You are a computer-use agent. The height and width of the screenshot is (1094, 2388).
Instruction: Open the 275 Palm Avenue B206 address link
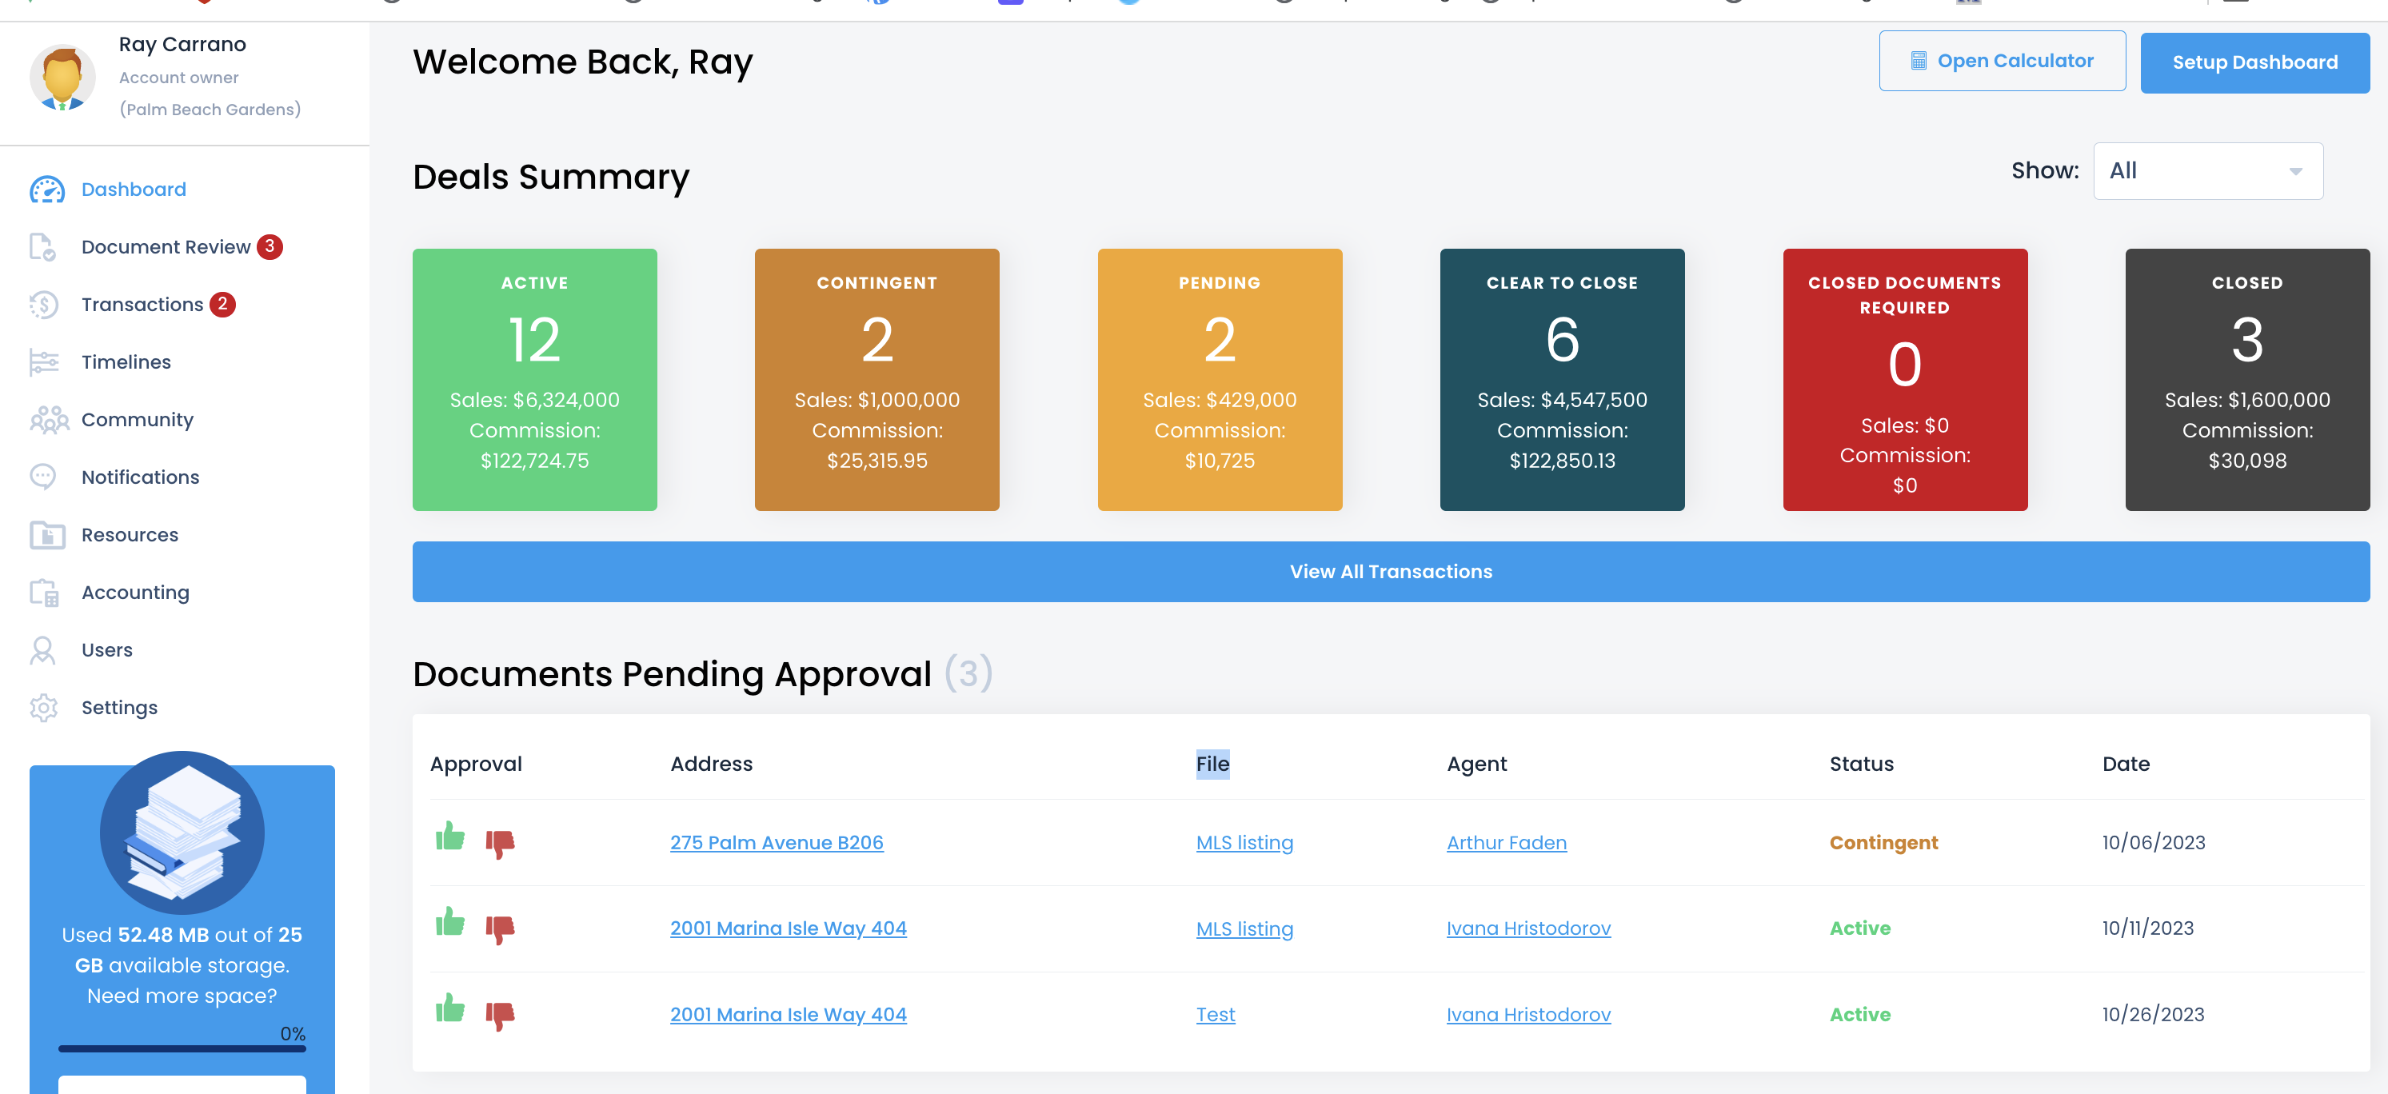pyautogui.click(x=777, y=843)
